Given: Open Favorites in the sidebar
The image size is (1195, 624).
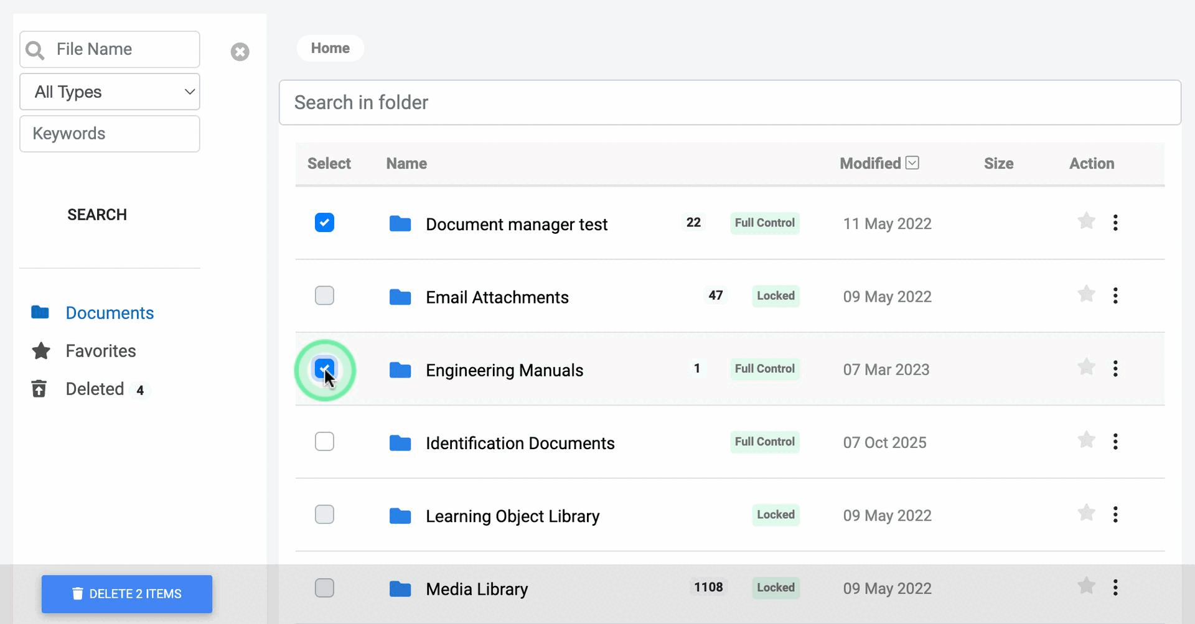Looking at the screenshot, I should pyautogui.click(x=101, y=351).
